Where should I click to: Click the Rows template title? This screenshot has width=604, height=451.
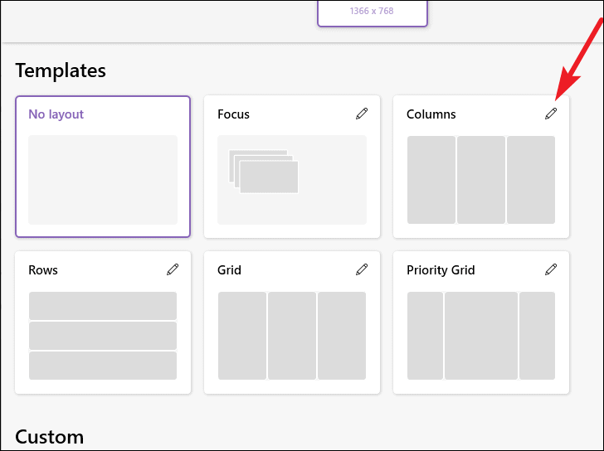tap(43, 270)
